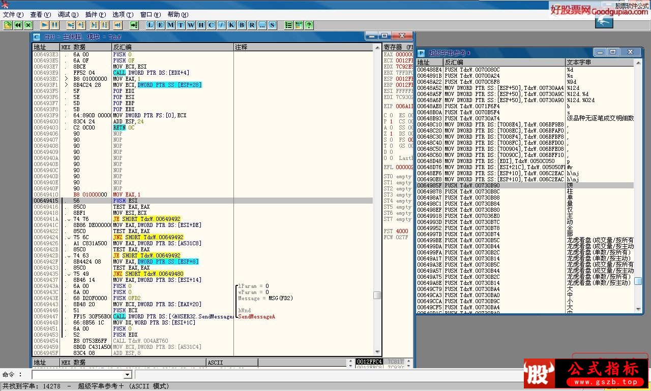Screen dimensions: 651x391
Task: Select disassembly row 00649415 PUSH ESI
Action: (x=202, y=201)
